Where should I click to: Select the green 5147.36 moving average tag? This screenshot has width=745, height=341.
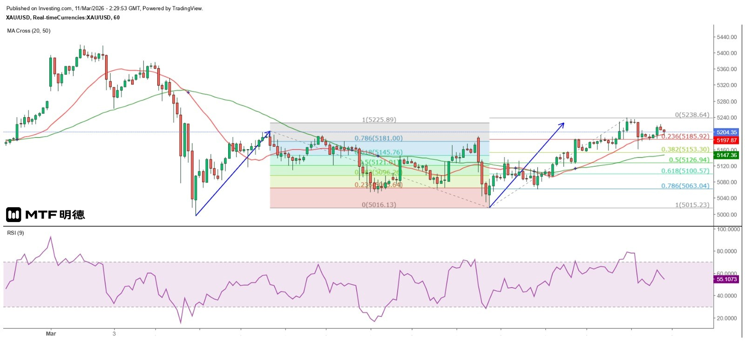click(x=726, y=155)
